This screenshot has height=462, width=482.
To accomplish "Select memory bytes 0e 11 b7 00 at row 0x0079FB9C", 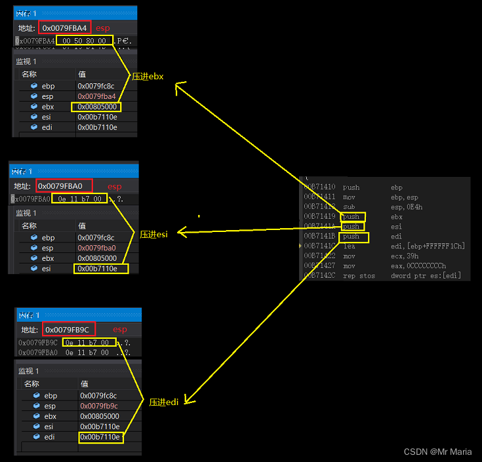I will 87,343.
